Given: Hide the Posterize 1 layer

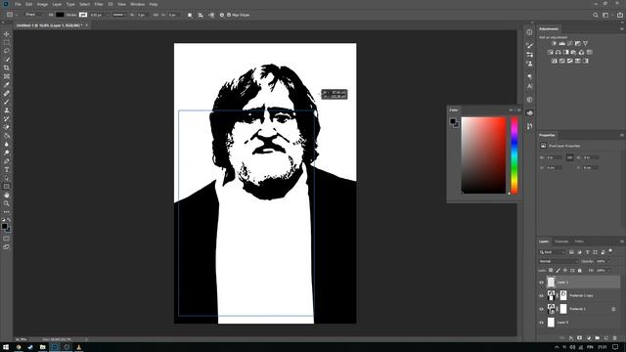Looking at the screenshot, I should click(x=541, y=309).
